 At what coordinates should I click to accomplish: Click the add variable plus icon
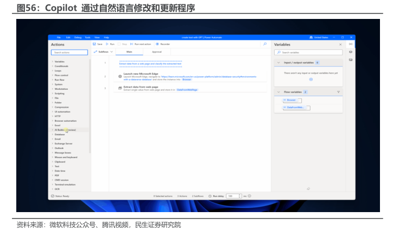click(311, 80)
